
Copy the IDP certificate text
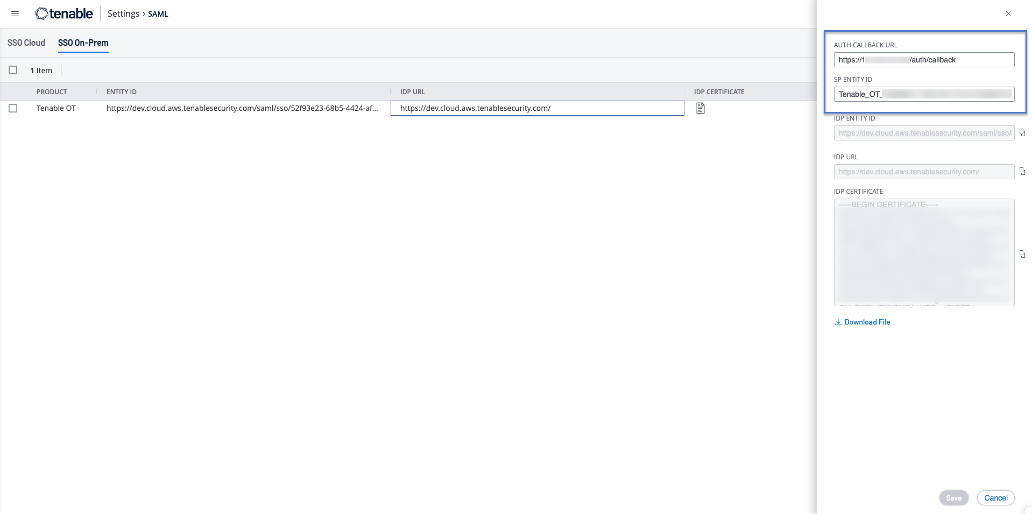pos(1022,254)
